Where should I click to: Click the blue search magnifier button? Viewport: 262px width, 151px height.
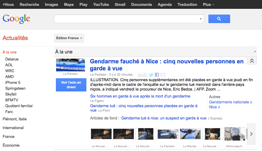[219, 19]
